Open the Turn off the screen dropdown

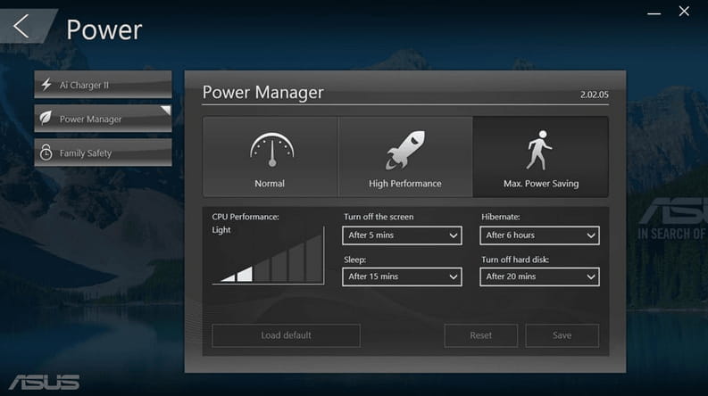pyautogui.click(x=402, y=235)
